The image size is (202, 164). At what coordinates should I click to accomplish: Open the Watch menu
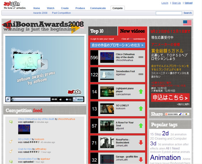click(50, 8)
